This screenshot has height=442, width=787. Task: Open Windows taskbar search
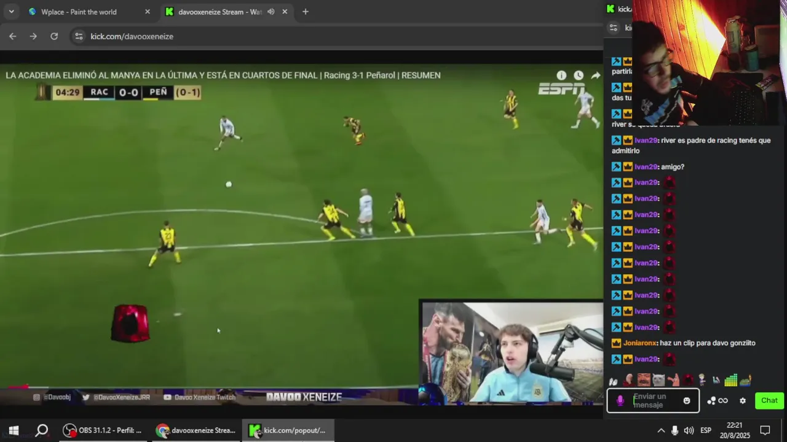pos(42,430)
